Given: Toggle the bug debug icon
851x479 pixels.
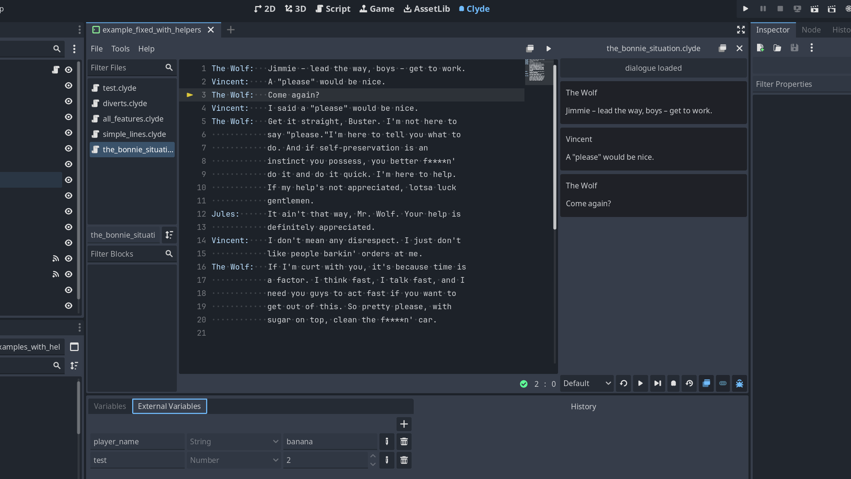Looking at the screenshot, I should click(740, 383).
